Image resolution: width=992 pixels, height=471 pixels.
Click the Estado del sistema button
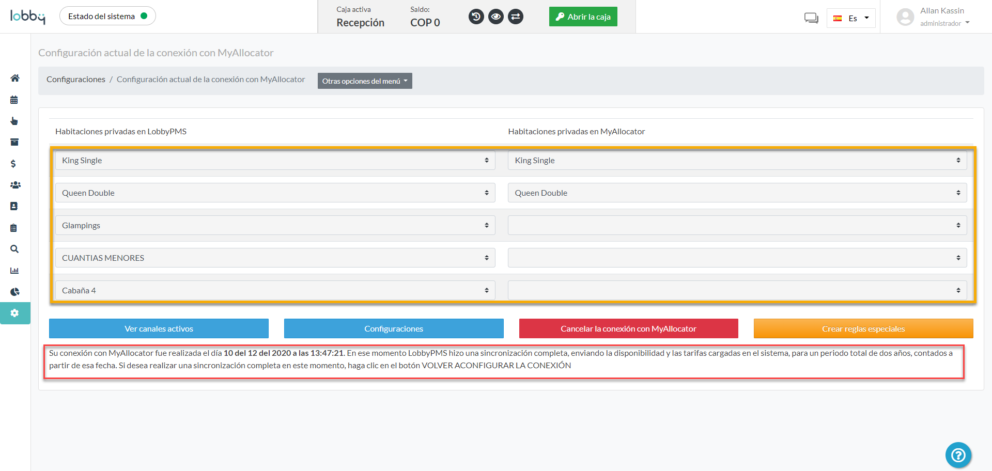click(107, 16)
